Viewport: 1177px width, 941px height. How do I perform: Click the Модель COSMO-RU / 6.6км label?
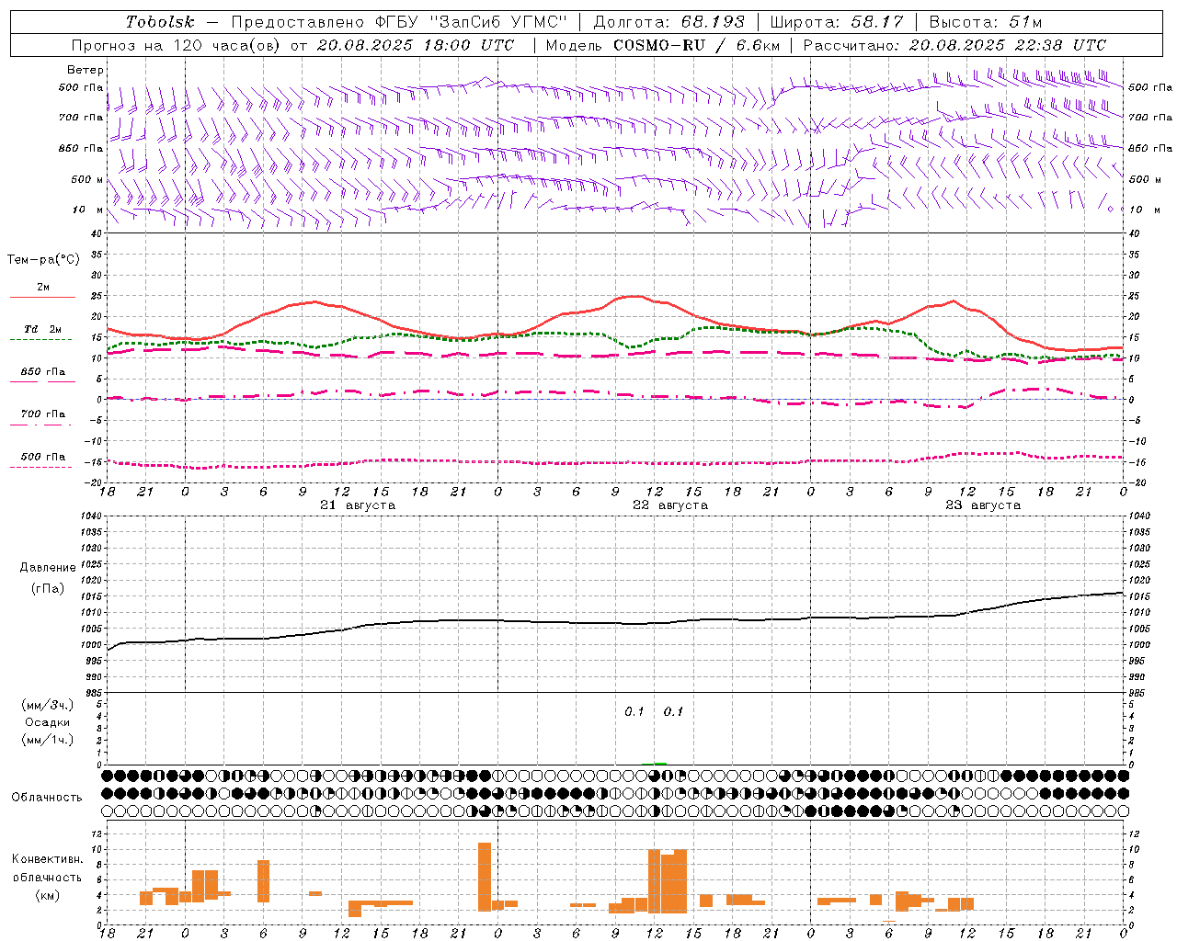pos(663,45)
